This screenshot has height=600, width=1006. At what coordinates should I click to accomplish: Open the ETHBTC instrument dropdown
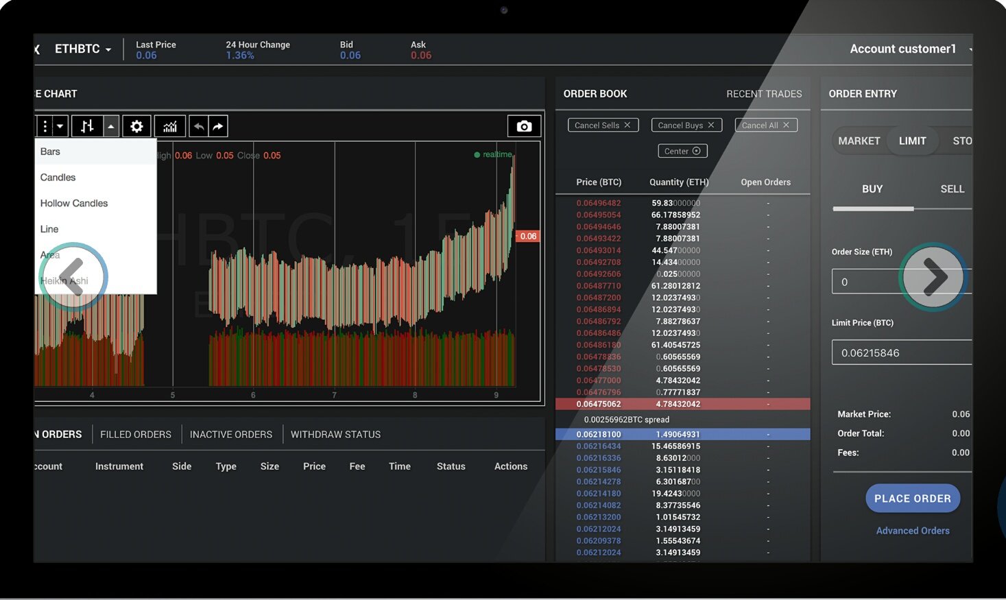82,49
